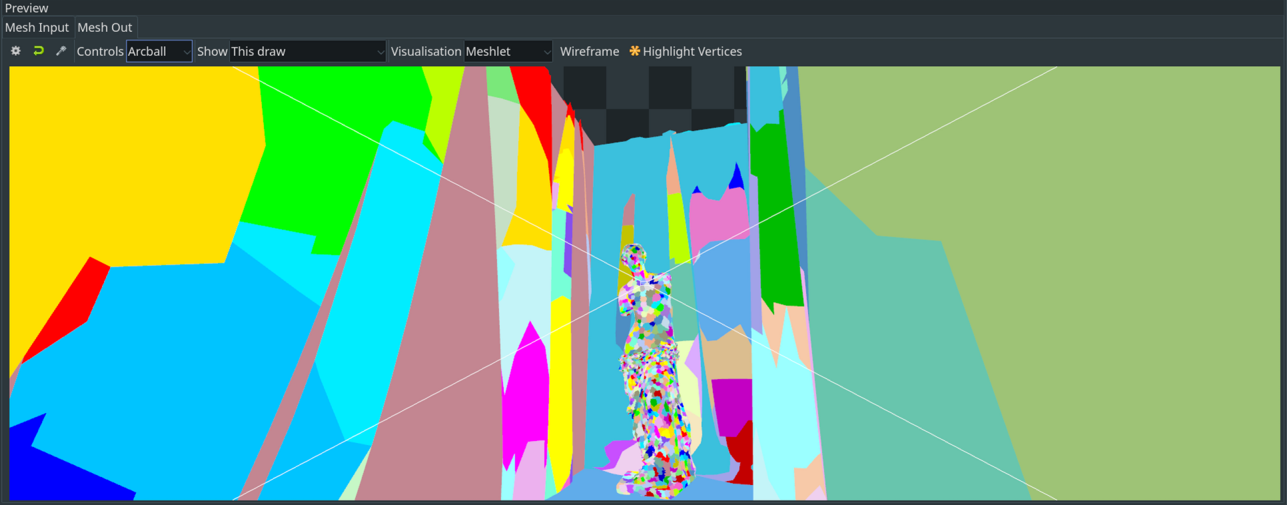
Task: Toggle the Highlight Vertices label
Action: pyautogui.click(x=692, y=51)
